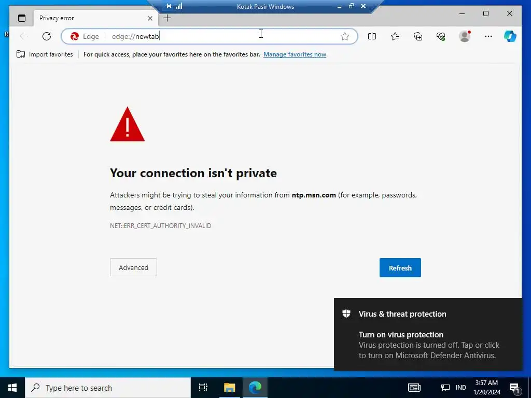Open the Collections icon
531x398 pixels.
[x=418, y=36]
